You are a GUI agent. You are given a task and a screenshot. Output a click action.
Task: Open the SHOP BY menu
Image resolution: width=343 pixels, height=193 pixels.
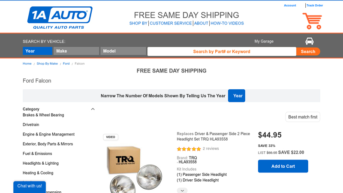138,24
